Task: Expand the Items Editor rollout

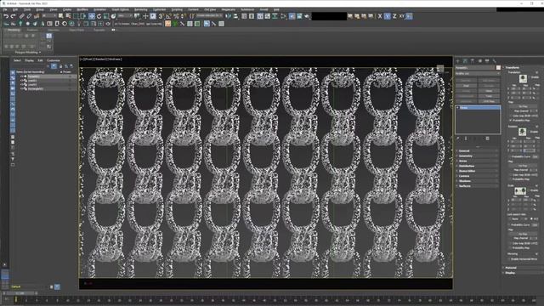Action: coord(478,171)
